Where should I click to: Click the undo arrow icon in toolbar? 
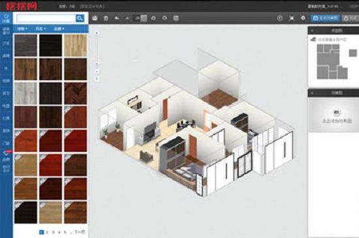pyautogui.click(x=117, y=18)
